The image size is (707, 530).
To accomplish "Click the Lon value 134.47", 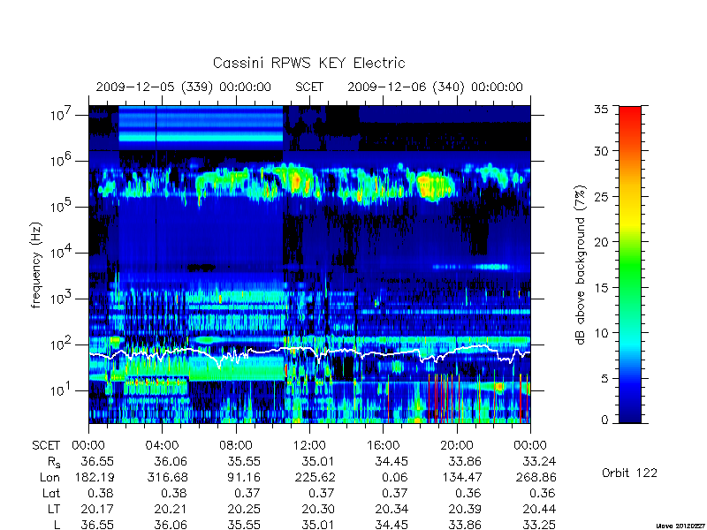I will (461, 477).
